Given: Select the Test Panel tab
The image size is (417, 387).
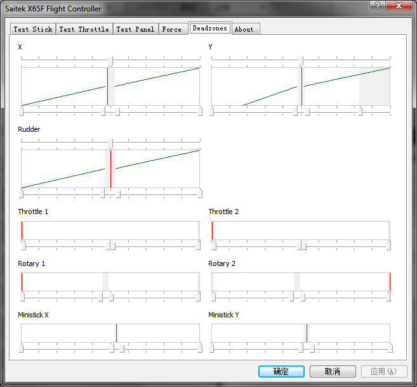Looking at the screenshot, I should (x=135, y=29).
